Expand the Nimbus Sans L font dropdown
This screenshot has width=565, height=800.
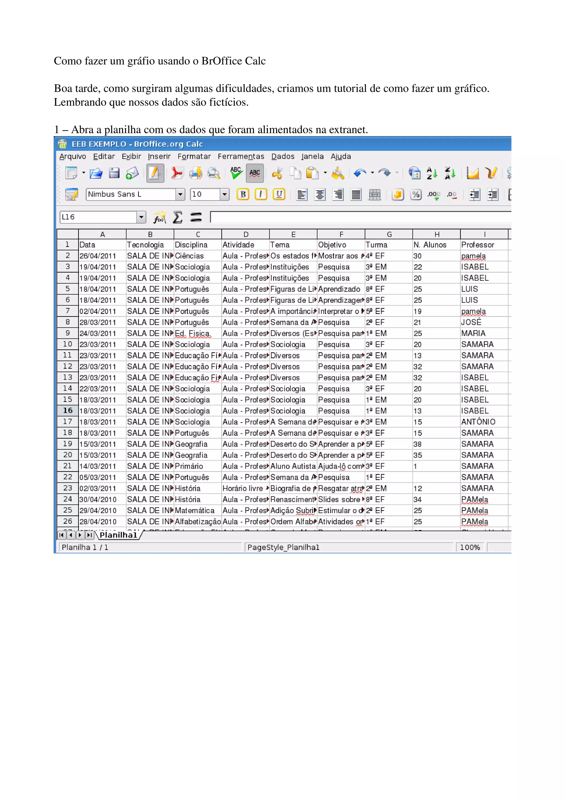pyautogui.click(x=180, y=194)
